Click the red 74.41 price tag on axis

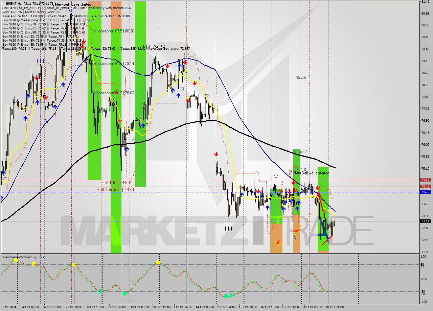[425, 186]
